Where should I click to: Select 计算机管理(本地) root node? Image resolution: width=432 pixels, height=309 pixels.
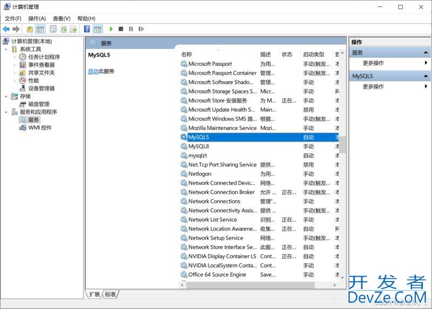32,41
